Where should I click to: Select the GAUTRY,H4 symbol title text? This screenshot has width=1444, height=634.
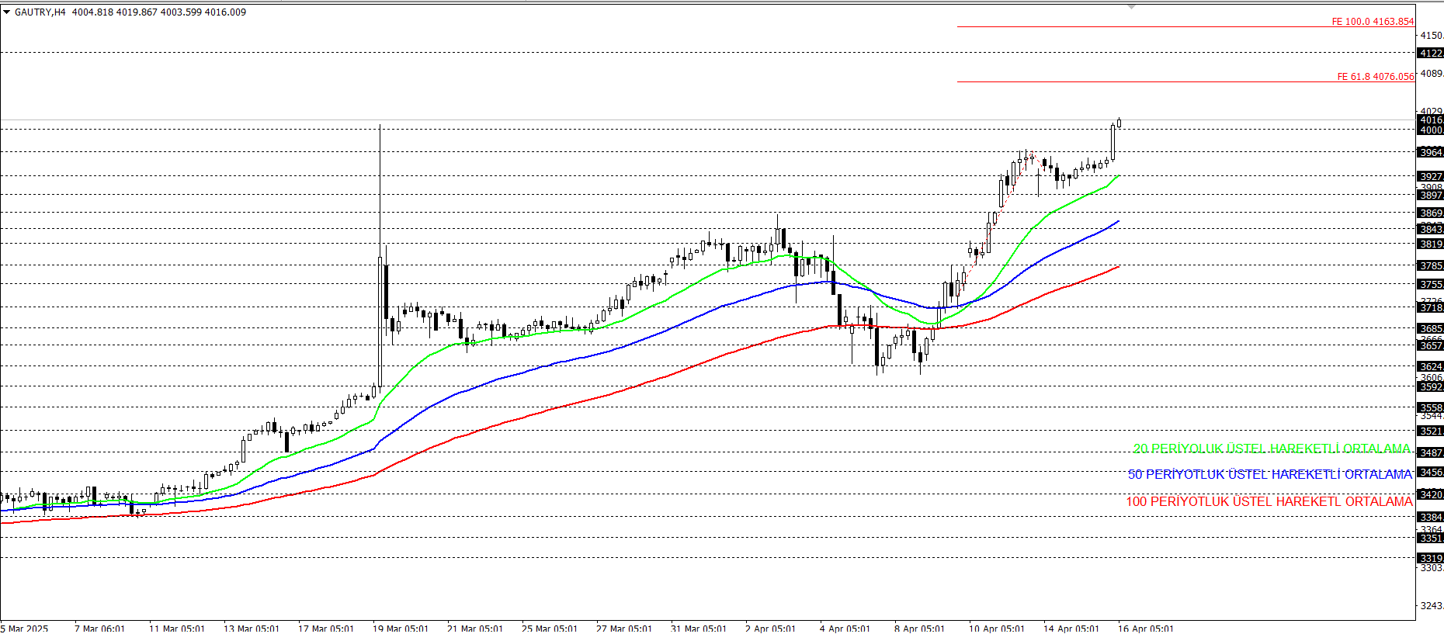[40, 12]
